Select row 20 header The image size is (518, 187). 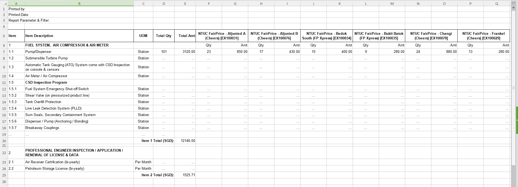click(4, 141)
